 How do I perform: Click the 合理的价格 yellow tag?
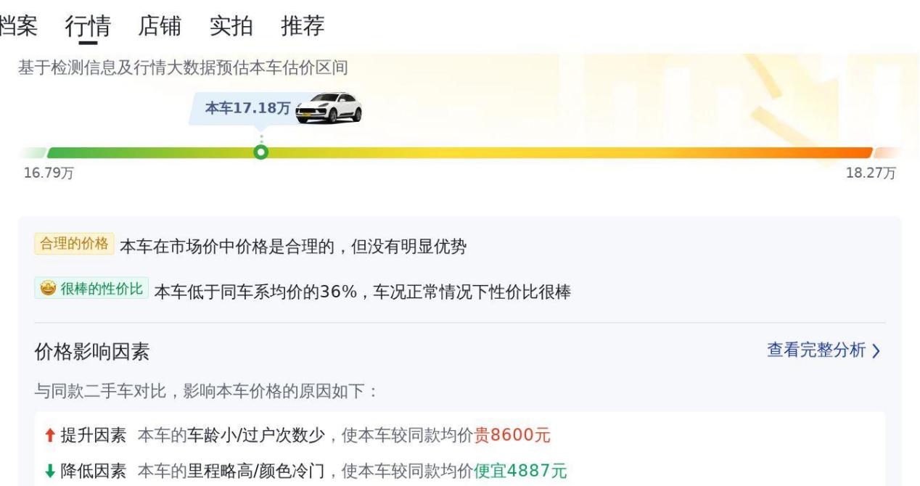point(73,244)
